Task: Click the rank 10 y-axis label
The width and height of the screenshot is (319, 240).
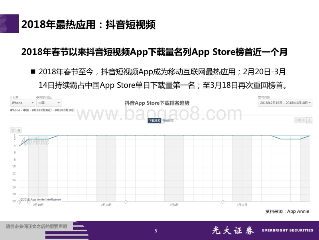Action: 14,167
